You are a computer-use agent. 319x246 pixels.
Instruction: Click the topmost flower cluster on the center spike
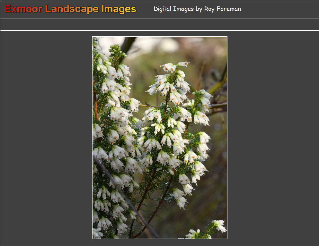tap(174, 67)
